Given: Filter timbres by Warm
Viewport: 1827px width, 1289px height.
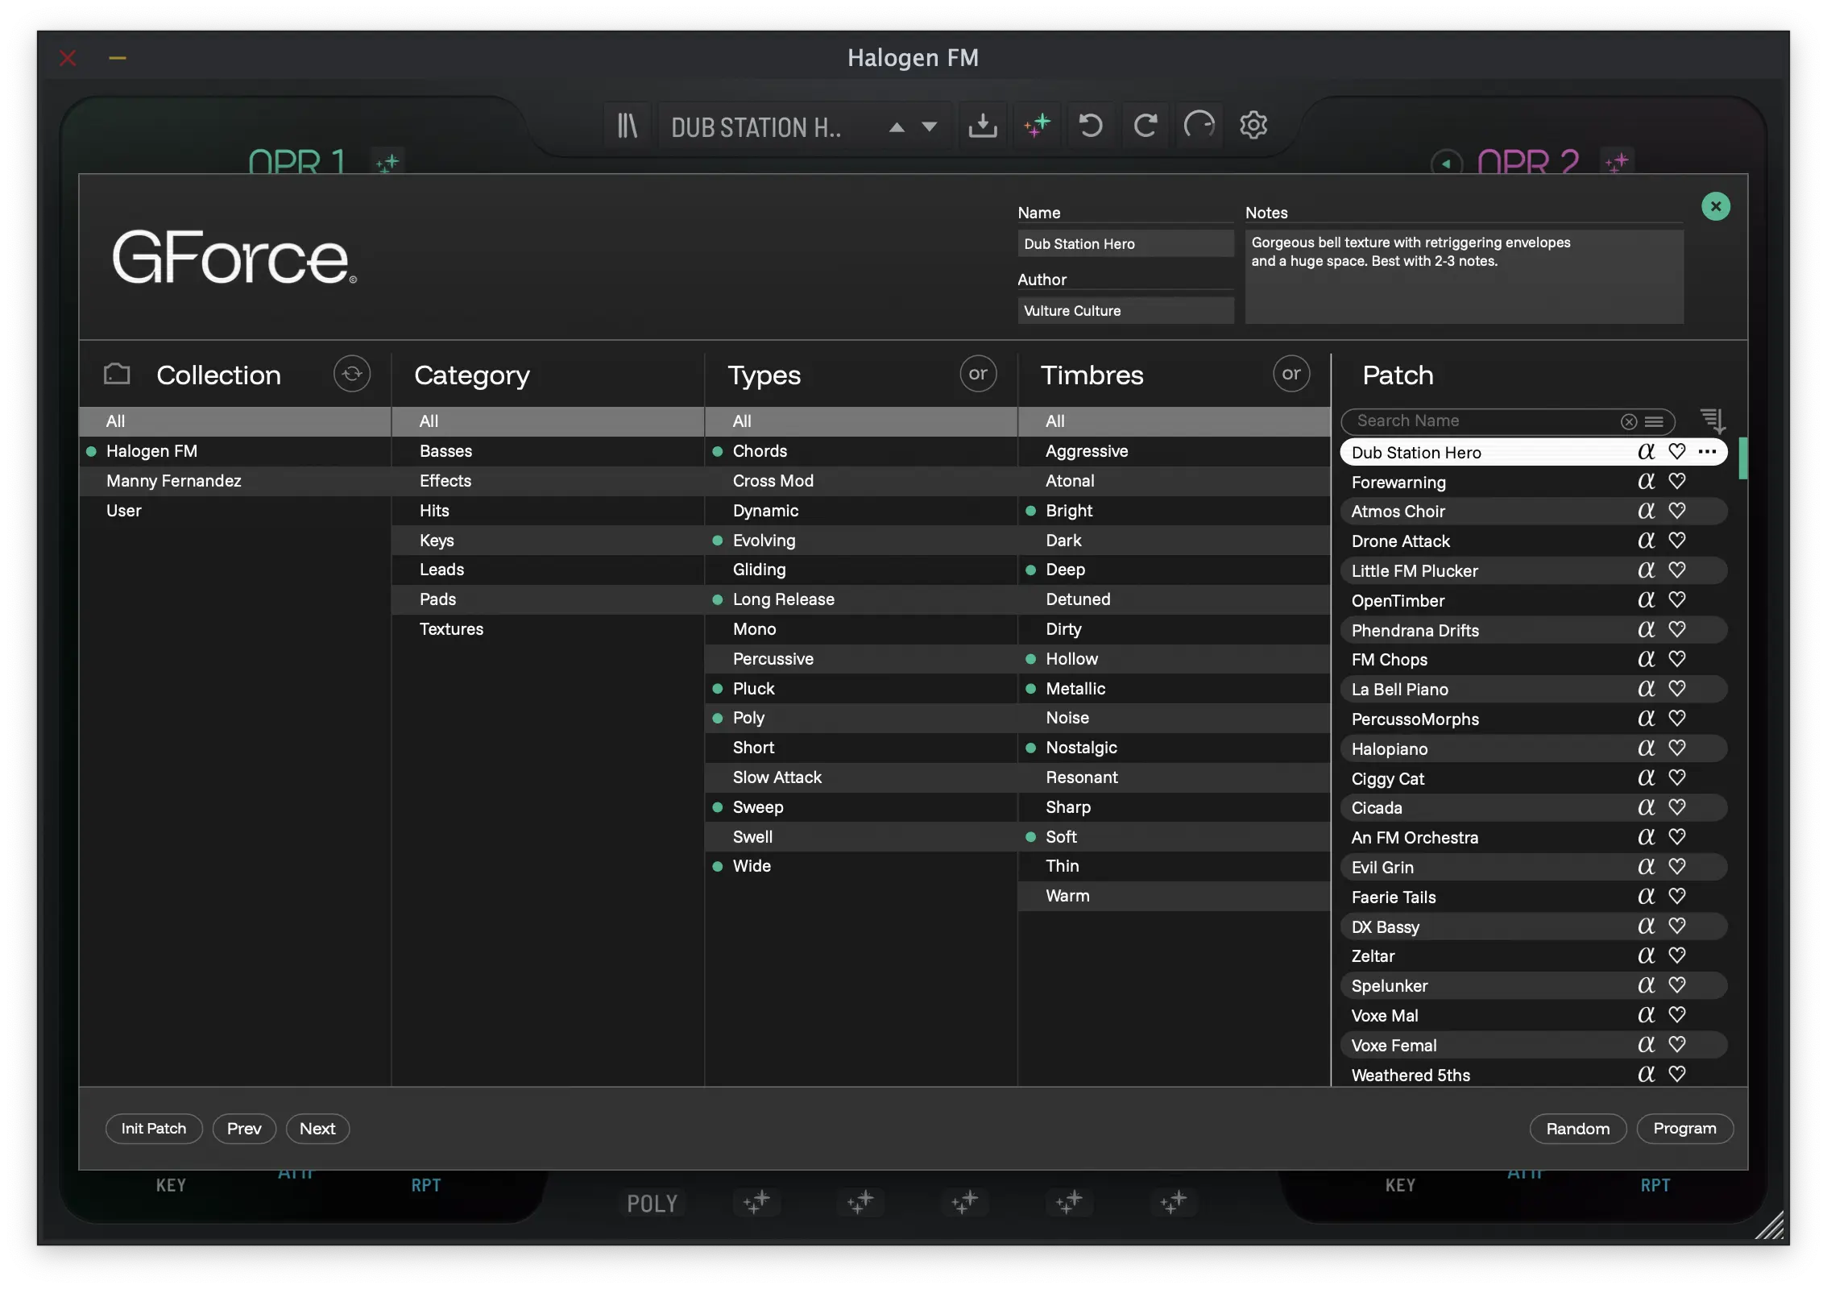Looking at the screenshot, I should click(x=1174, y=896).
